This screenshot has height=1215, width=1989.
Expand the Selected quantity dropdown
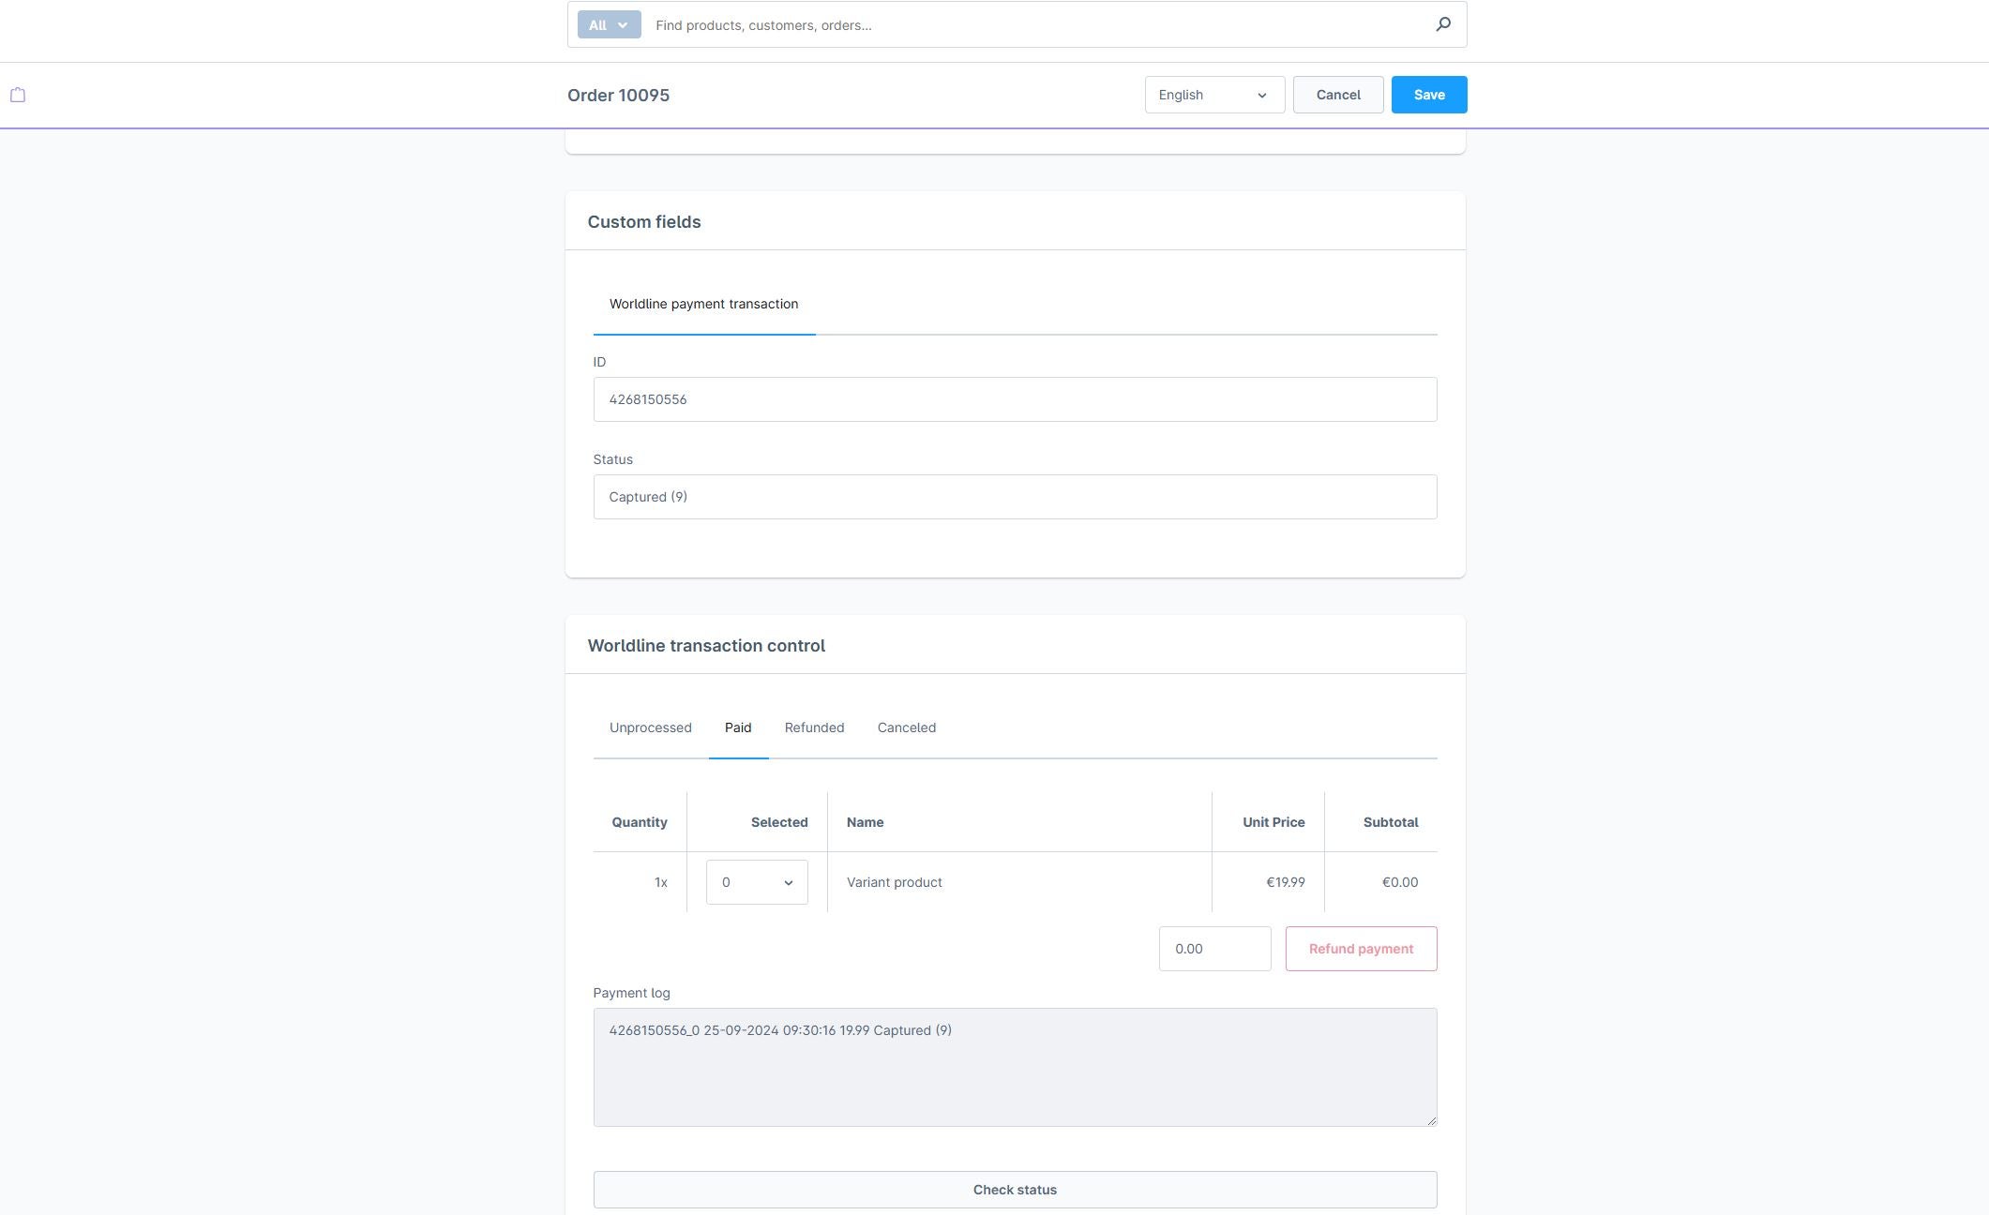[756, 882]
